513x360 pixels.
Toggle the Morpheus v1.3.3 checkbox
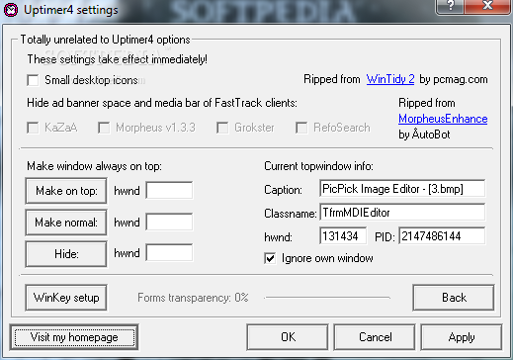click(x=104, y=128)
